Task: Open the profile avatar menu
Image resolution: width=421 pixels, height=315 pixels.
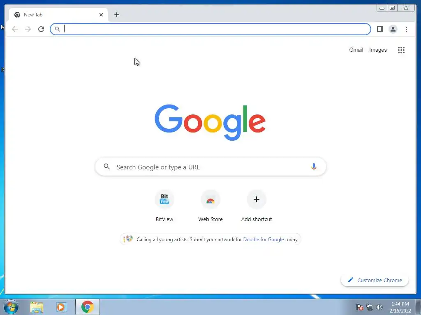Action: pos(393,29)
